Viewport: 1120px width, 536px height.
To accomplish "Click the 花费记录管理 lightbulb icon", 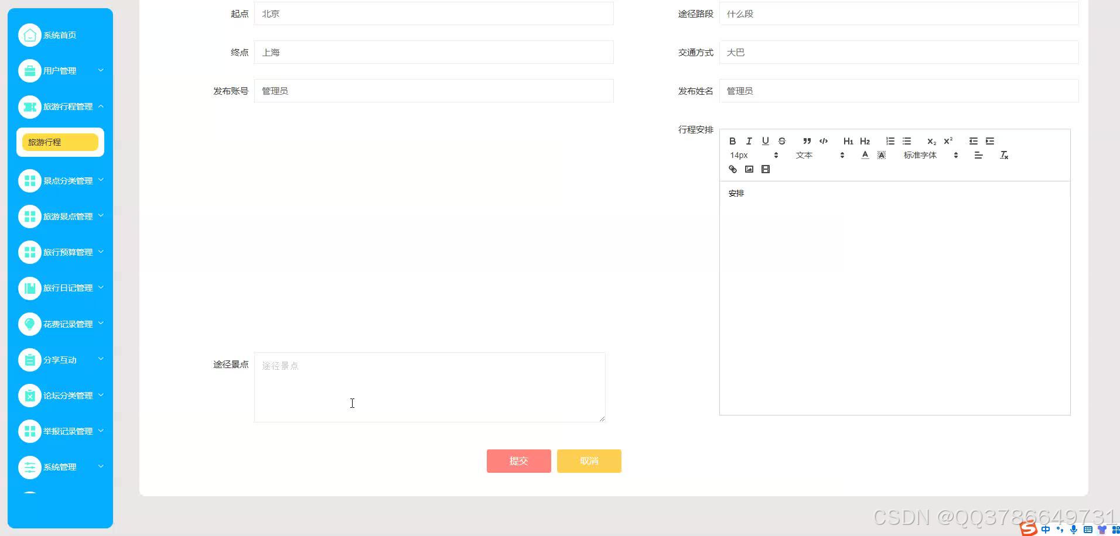I will 30,324.
